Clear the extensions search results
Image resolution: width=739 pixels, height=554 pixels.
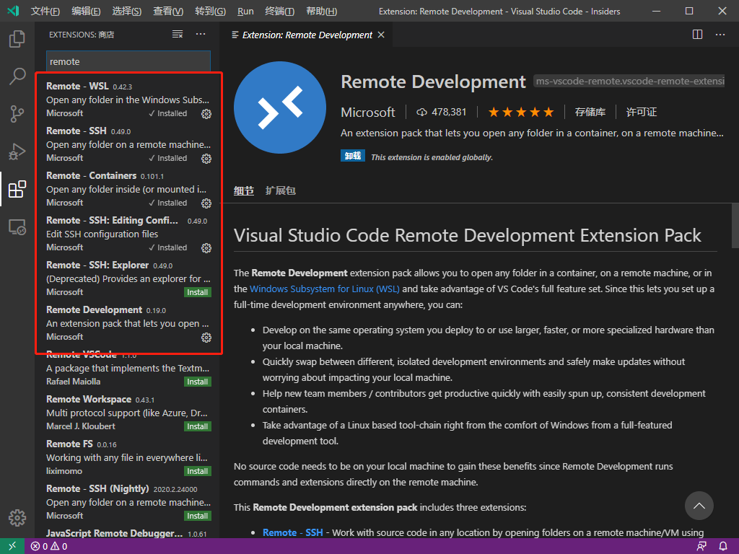pos(178,34)
